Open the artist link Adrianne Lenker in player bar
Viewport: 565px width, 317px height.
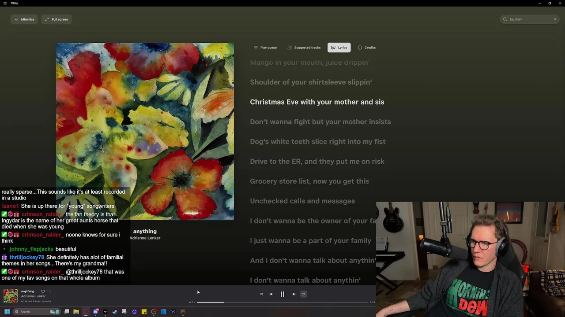click(33, 296)
